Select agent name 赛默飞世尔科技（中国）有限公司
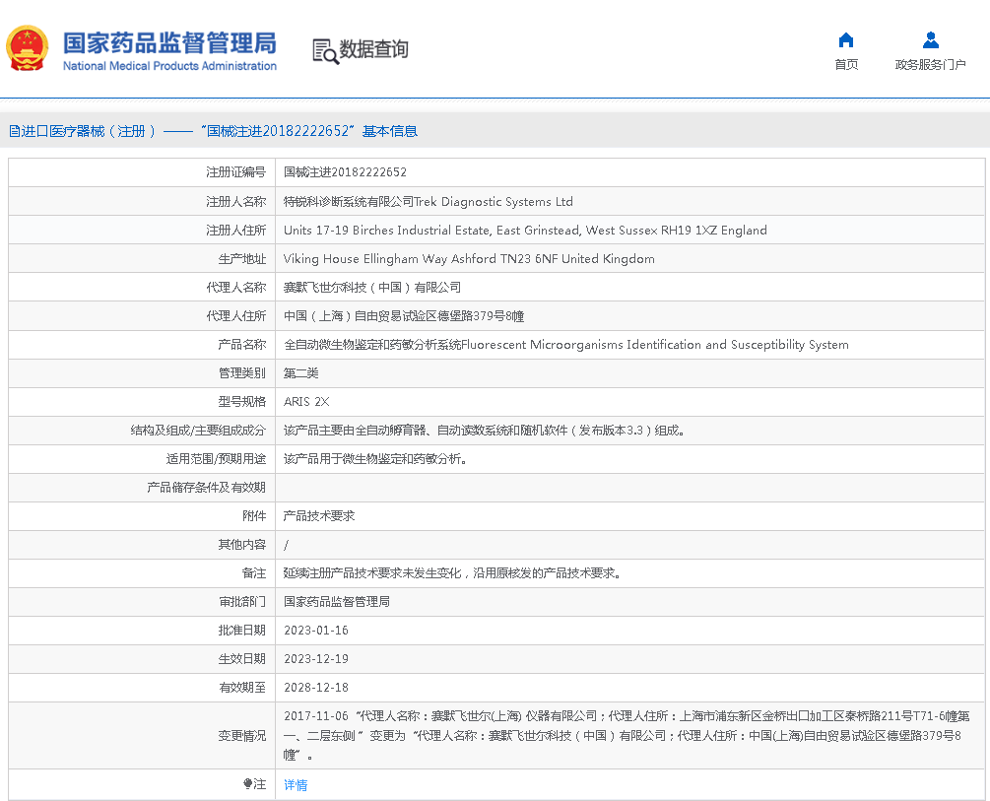Image resolution: width=990 pixels, height=801 pixels. pos(372,288)
